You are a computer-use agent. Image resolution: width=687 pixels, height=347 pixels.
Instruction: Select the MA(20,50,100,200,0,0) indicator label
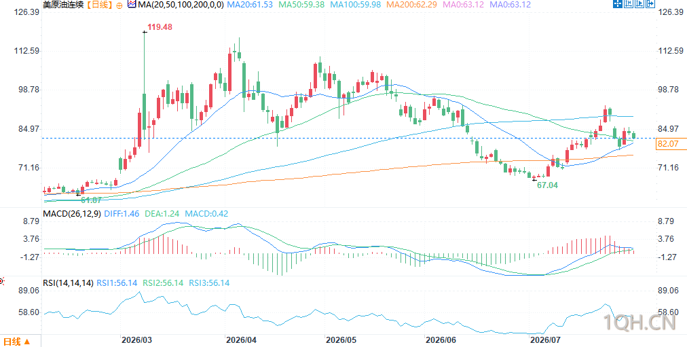(181, 5)
